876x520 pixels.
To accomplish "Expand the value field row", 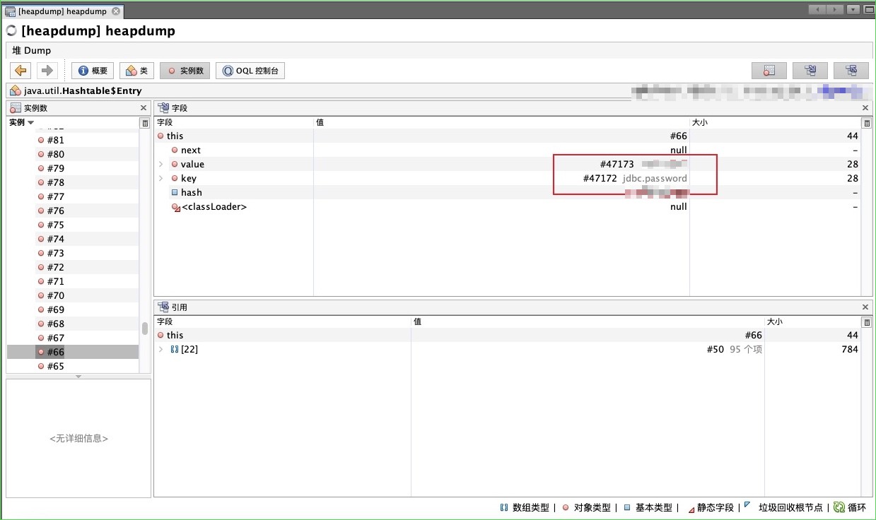I will click(x=160, y=164).
